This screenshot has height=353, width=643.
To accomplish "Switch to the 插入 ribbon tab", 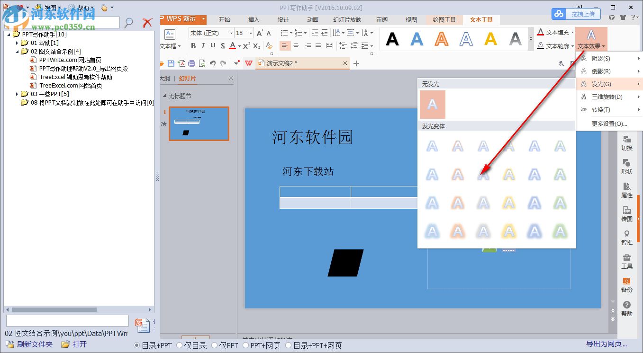I will [x=254, y=20].
